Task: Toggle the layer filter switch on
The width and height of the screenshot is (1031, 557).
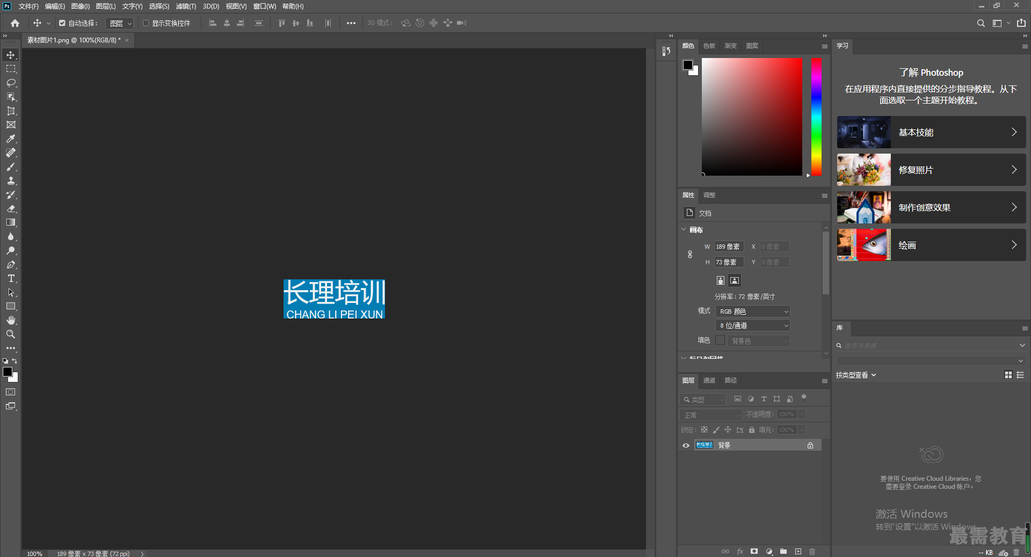Action: (x=804, y=398)
